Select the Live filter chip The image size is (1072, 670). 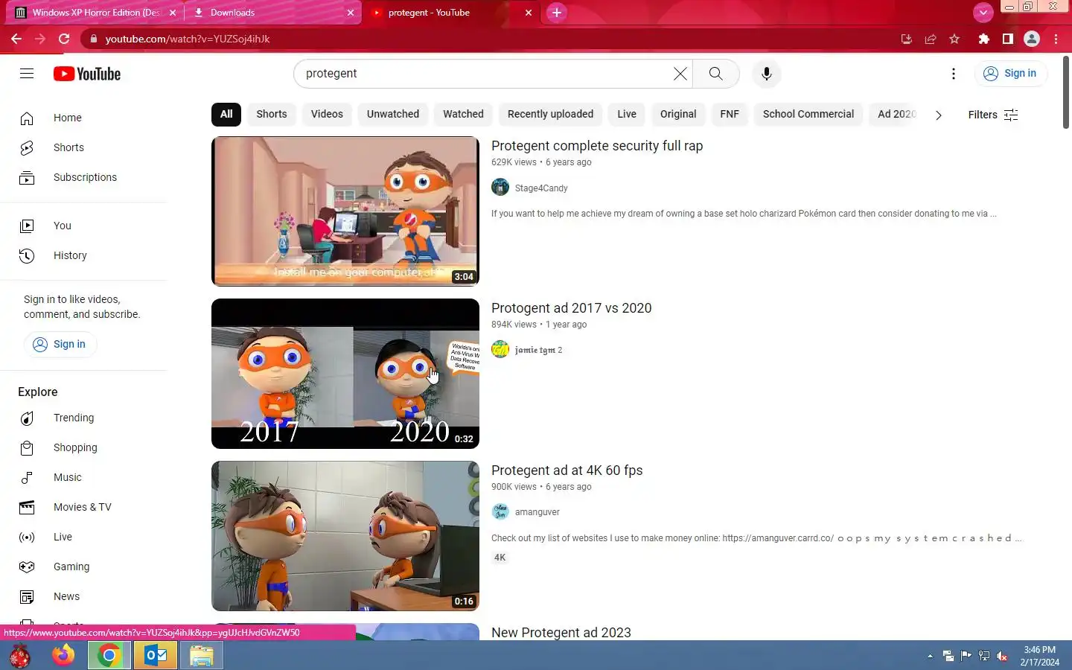click(627, 114)
